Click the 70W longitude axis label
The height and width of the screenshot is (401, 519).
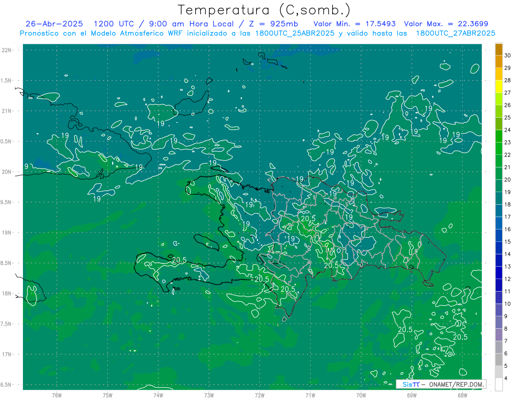[361, 395]
